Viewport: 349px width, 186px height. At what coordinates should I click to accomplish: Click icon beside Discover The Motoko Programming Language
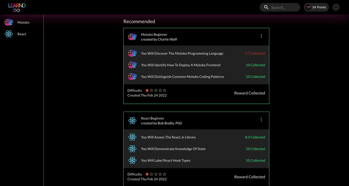pos(132,53)
